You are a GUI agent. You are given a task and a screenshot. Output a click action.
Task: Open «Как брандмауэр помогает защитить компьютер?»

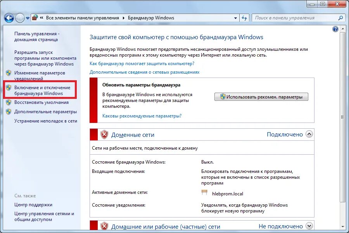coord(142,64)
